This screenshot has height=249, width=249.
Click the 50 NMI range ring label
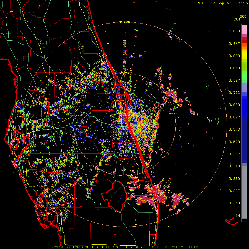pyautogui.click(x=124, y=73)
